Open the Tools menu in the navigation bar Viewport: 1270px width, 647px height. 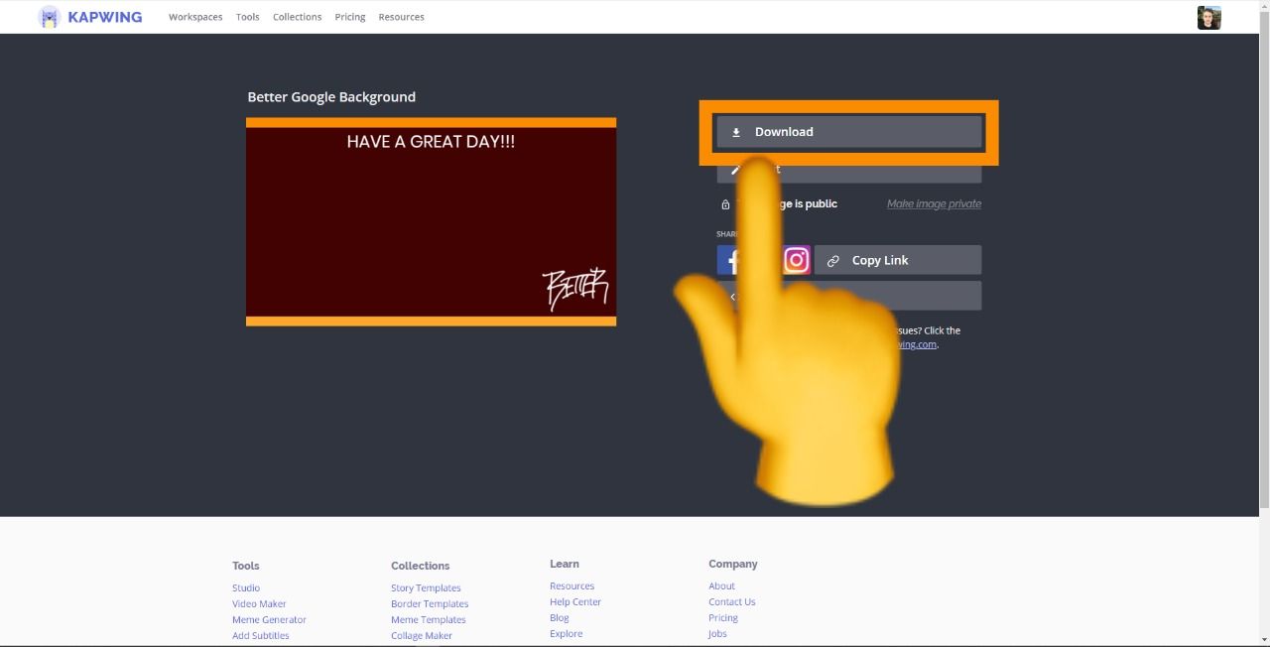pos(247,17)
